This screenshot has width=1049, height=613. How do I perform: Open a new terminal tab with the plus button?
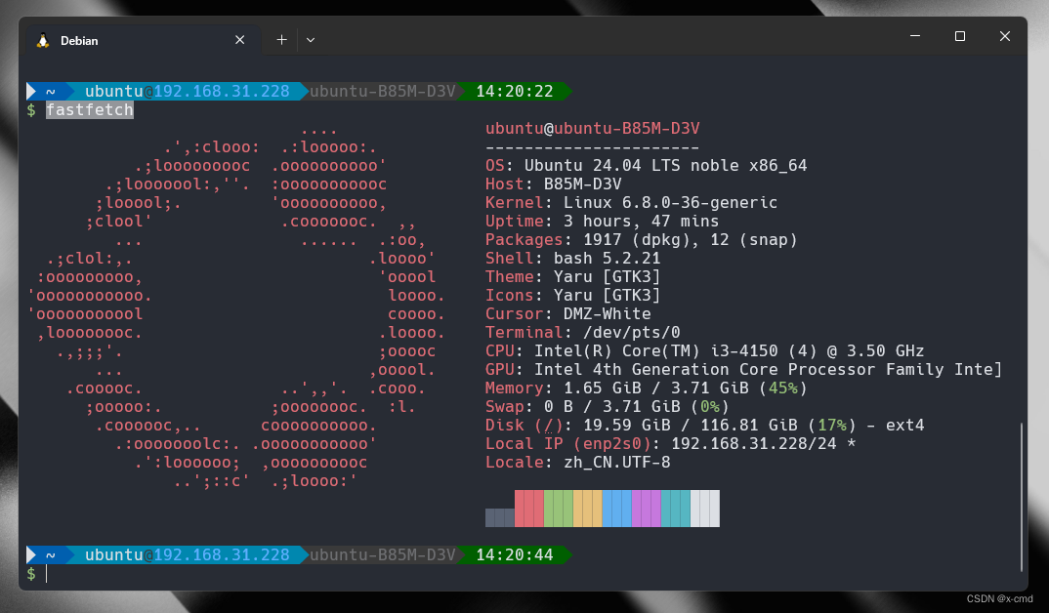point(281,40)
